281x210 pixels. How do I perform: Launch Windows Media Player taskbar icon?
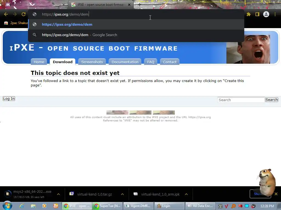click(44, 206)
